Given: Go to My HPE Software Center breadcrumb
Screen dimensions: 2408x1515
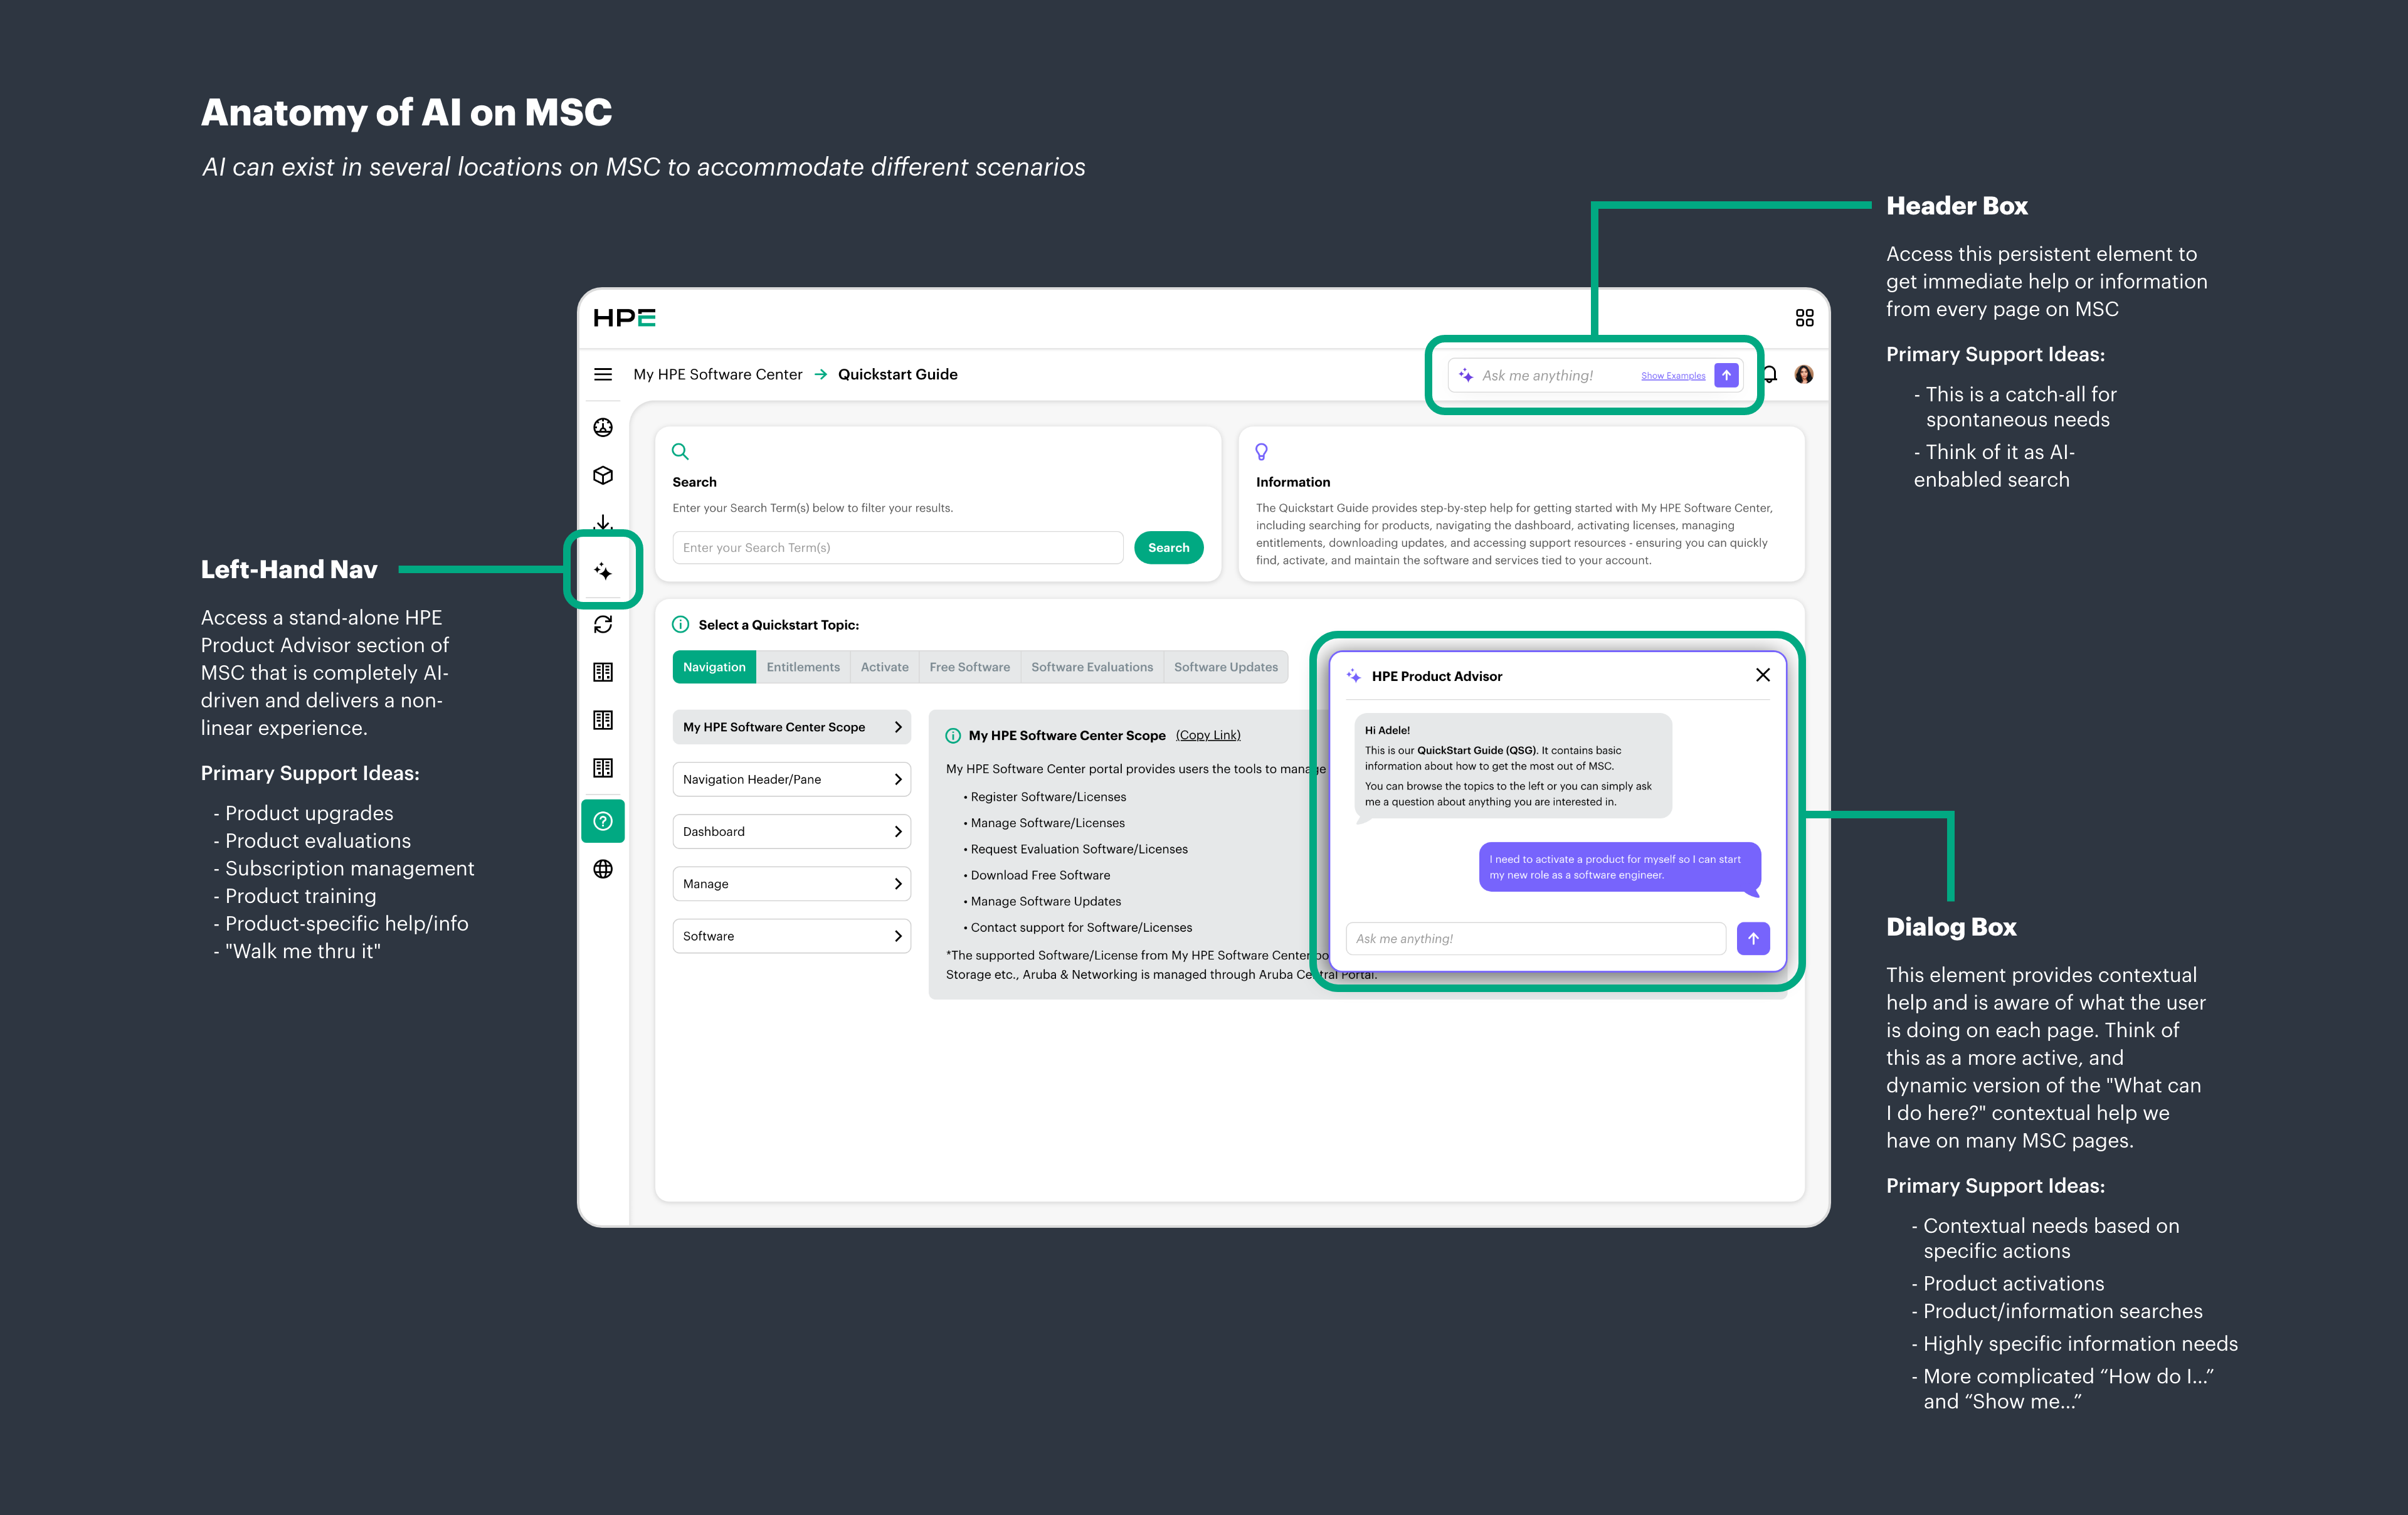Looking at the screenshot, I should (718, 374).
